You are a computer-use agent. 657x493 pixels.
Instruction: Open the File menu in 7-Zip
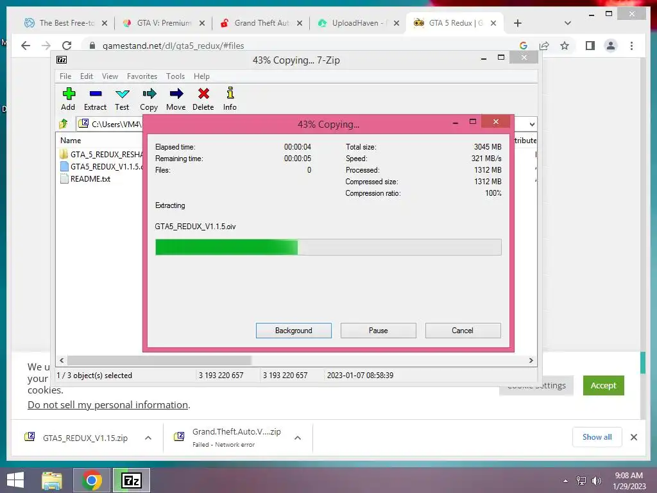(x=65, y=76)
